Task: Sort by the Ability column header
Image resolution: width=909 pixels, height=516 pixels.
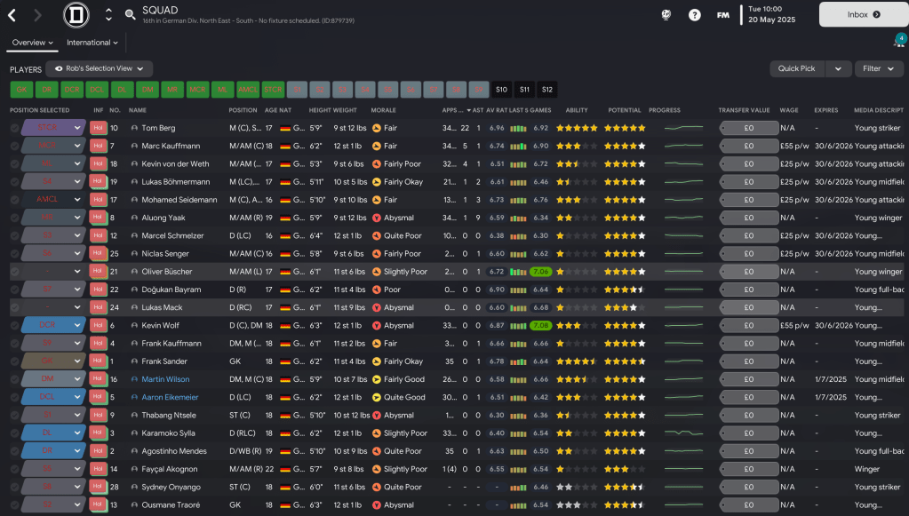Action: point(577,110)
